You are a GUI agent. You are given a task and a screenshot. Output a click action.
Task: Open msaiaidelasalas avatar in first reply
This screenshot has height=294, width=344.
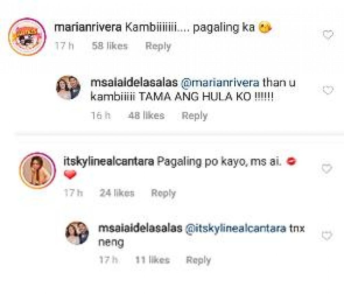coord(68,87)
